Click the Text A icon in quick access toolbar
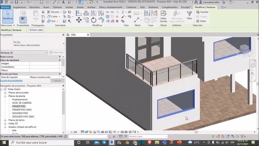Viewport: 259px width, 146px height. point(64,2)
